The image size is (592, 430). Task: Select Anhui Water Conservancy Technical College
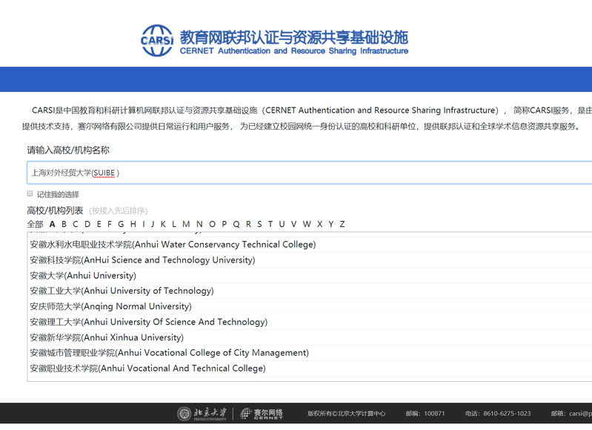(310, 245)
